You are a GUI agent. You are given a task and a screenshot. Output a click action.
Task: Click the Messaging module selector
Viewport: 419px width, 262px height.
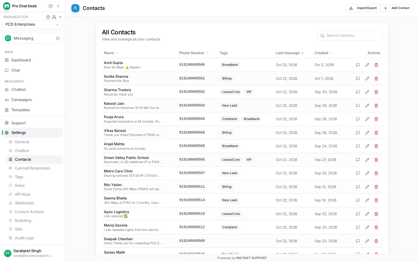point(32,38)
